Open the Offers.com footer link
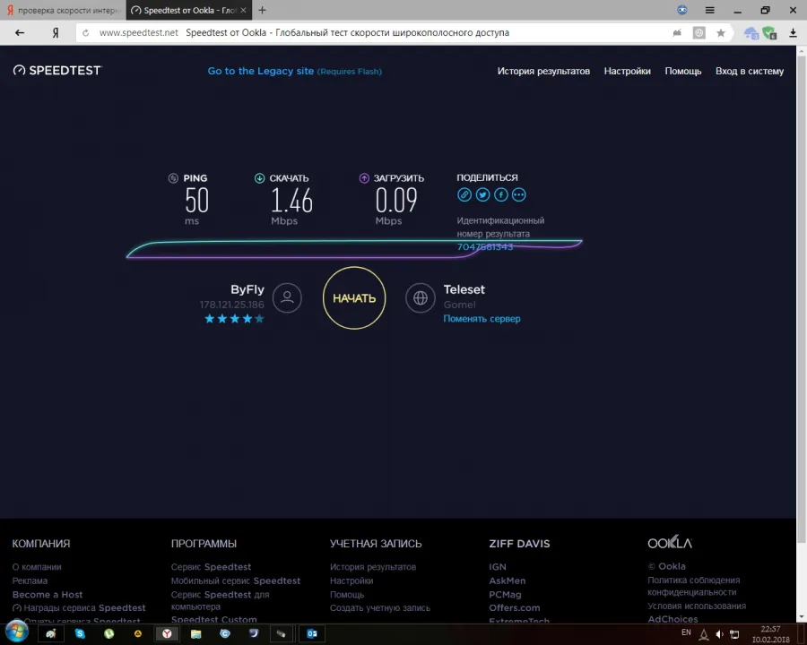807x645 pixels. 515,608
